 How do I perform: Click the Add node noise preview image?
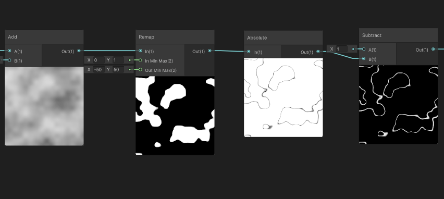coord(44,106)
